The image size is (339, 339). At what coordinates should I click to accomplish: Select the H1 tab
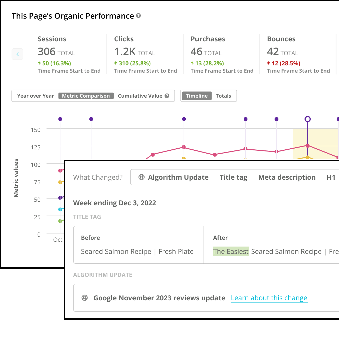pos(331,177)
